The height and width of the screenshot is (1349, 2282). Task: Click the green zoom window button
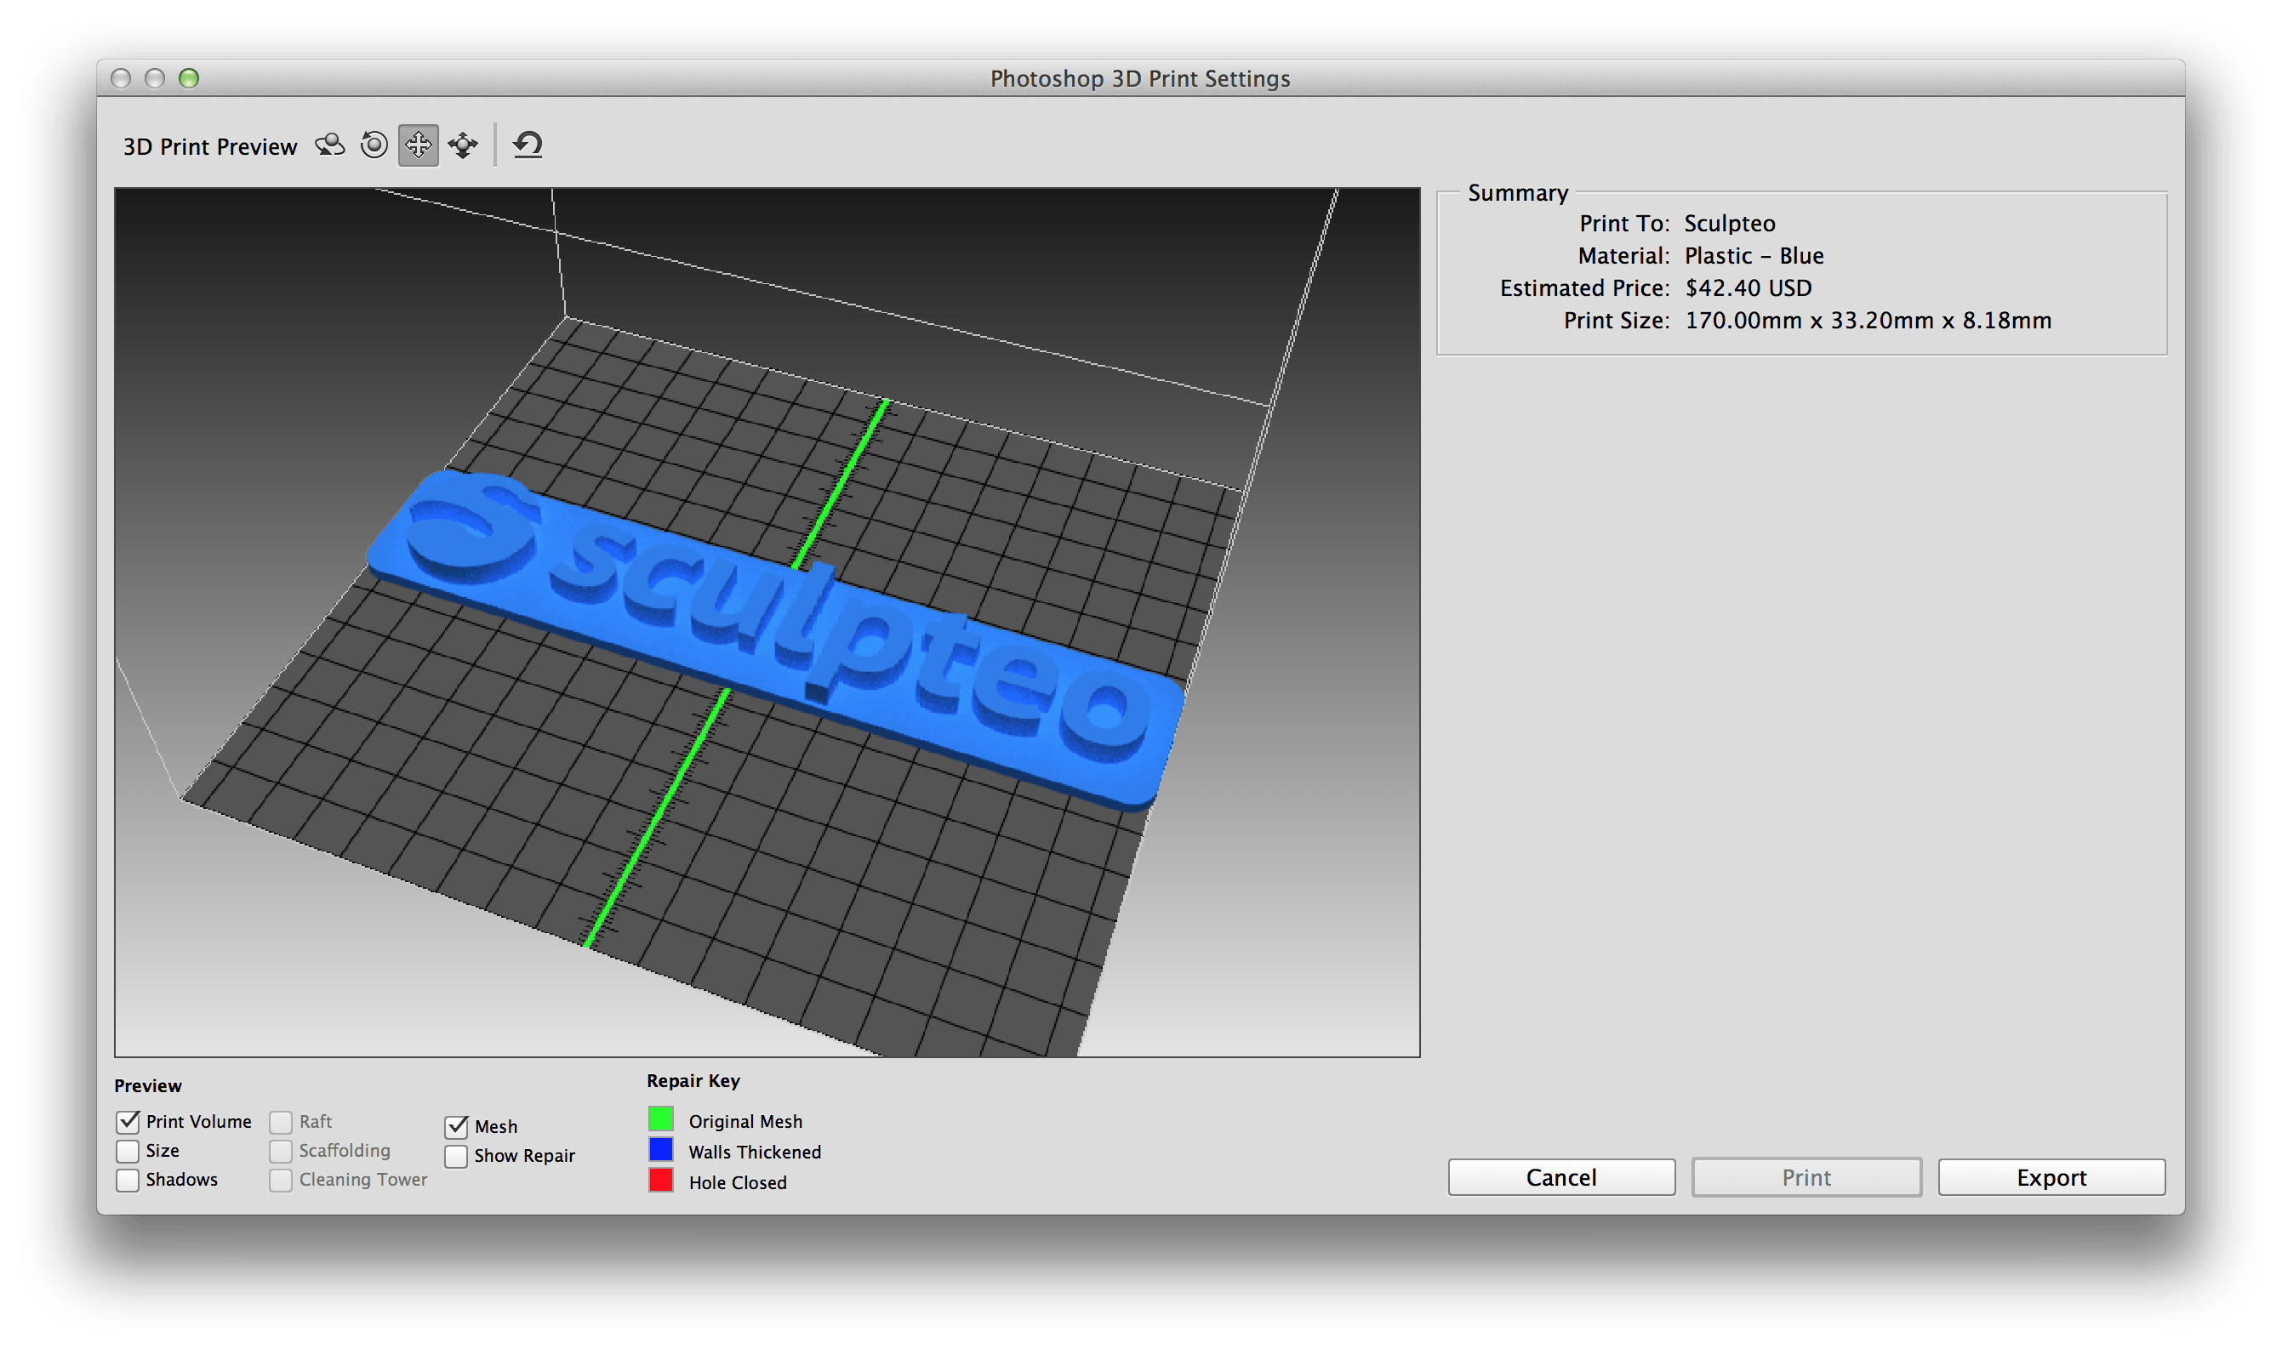tap(189, 78)
